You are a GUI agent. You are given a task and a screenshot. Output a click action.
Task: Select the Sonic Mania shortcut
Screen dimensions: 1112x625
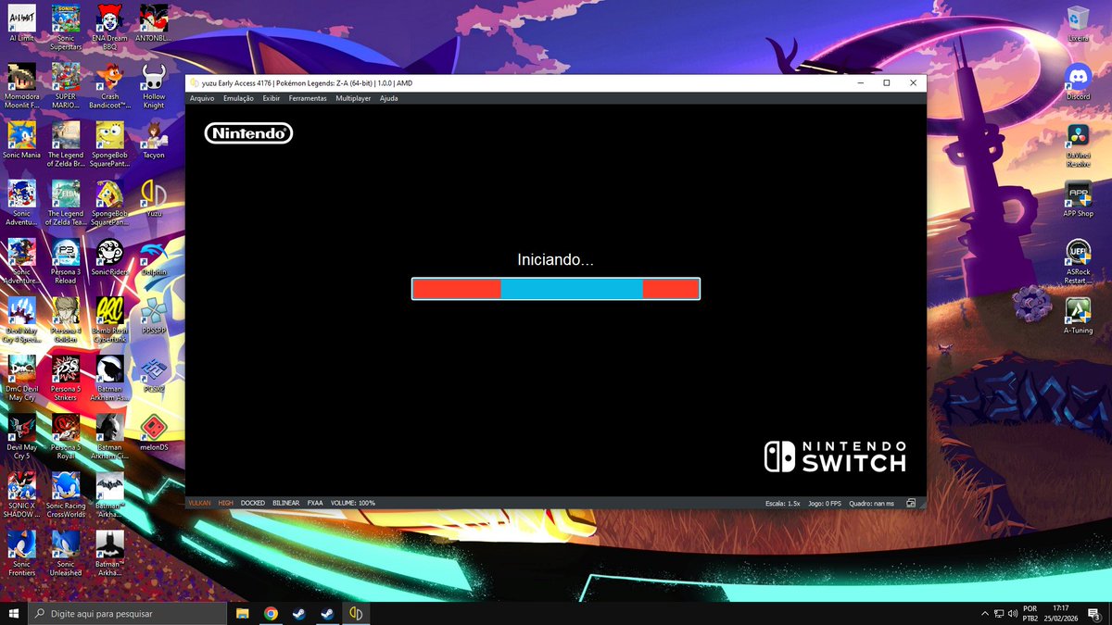tap(21, 141)
